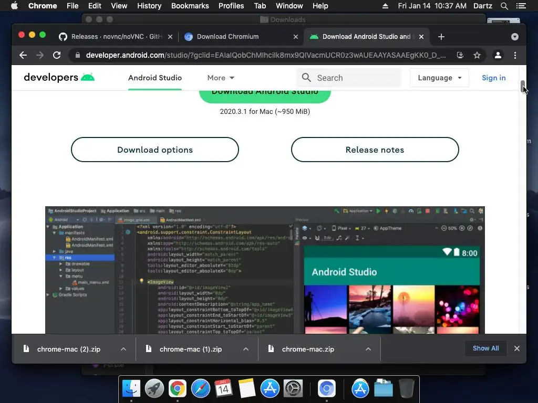Open the View menu
Screen dimensions: 538x403
[119, 6]
